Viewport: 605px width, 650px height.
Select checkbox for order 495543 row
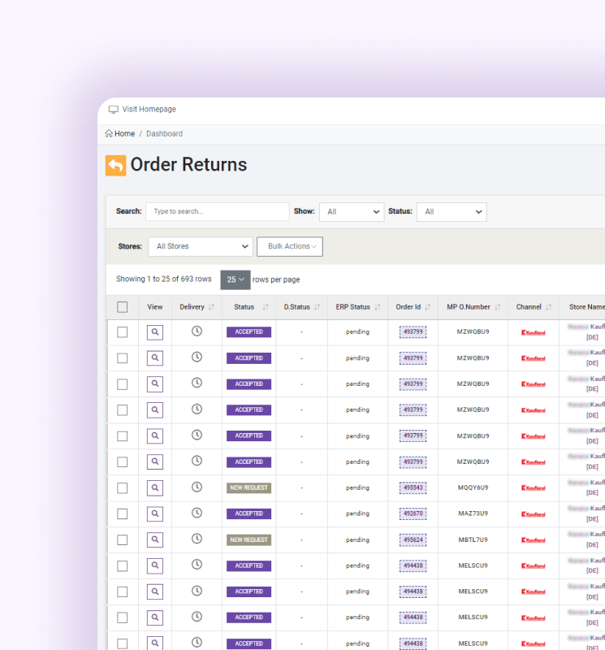(122, 488)
